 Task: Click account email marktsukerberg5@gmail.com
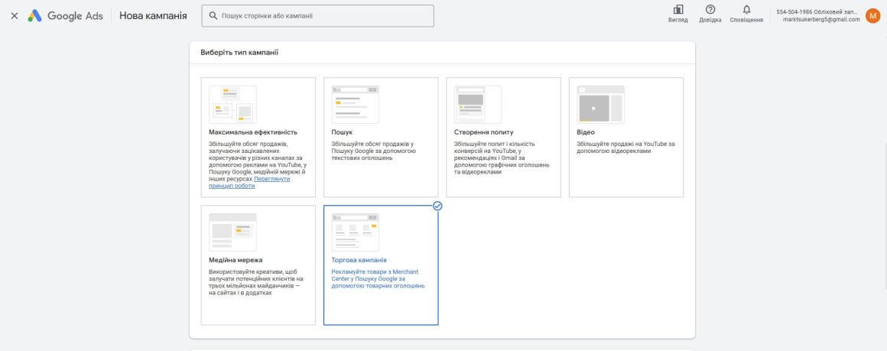click(x=820, y=19)
